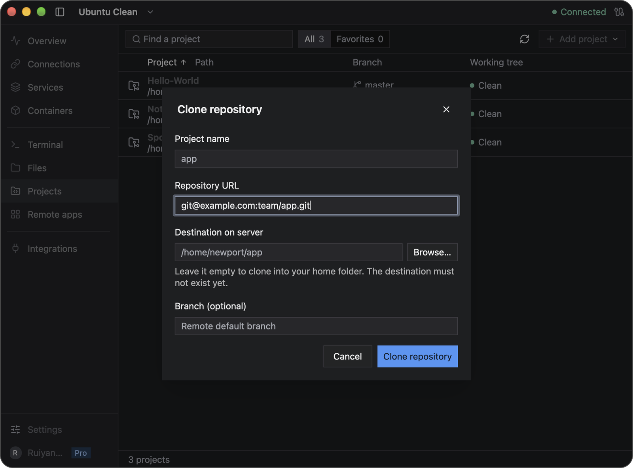Image resolution: width=633 pixels, height=468 pixels.
Task: Click Browse for destination folder
Action: coord(432,252)
